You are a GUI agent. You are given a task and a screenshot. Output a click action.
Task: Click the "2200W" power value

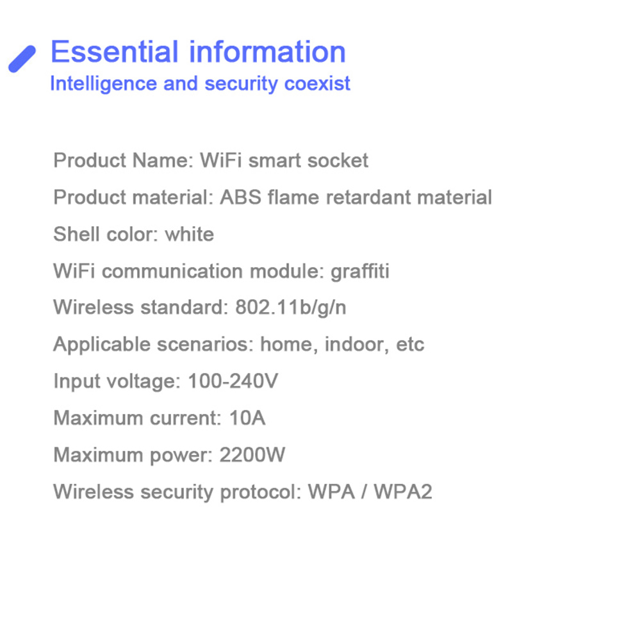[x=252, y=455]
